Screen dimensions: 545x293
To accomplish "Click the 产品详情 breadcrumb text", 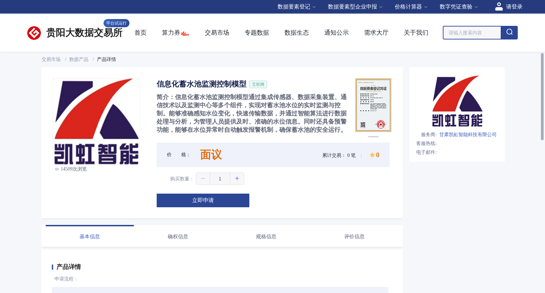I will point(106,60).
